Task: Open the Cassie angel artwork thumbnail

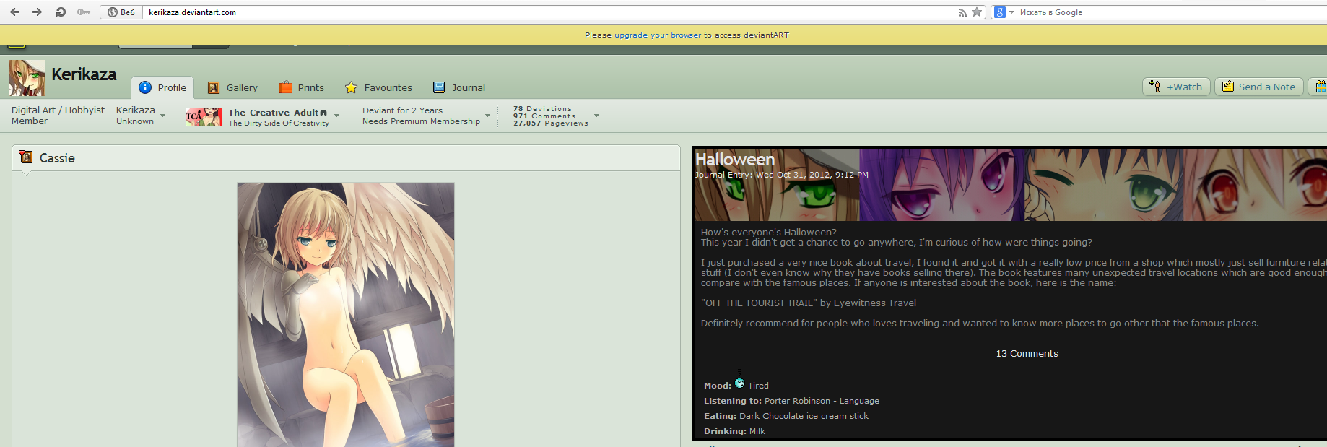Action: 346,314
